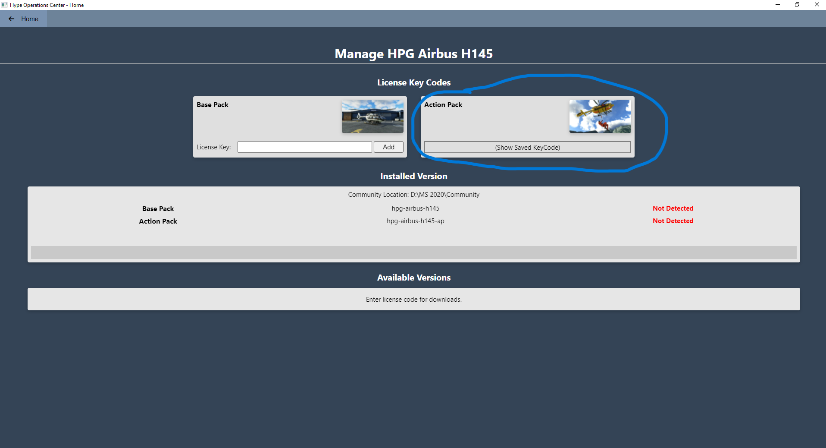Click the Hype Operations Center app icon
Viewport: 826px width, 448px height.
[4, 5]
